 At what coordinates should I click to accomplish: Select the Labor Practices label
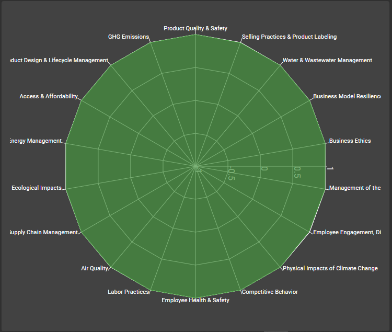(128, 292)
